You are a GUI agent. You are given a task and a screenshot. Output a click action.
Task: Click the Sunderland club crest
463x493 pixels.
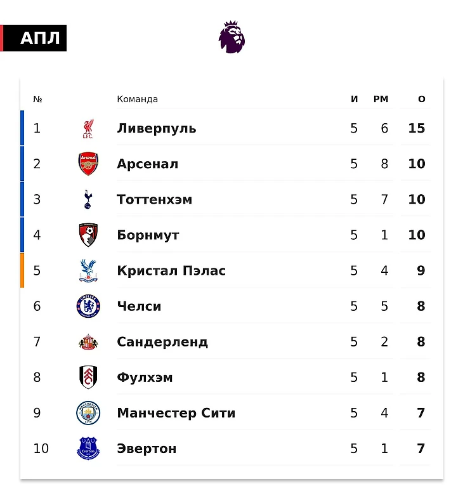88,342
